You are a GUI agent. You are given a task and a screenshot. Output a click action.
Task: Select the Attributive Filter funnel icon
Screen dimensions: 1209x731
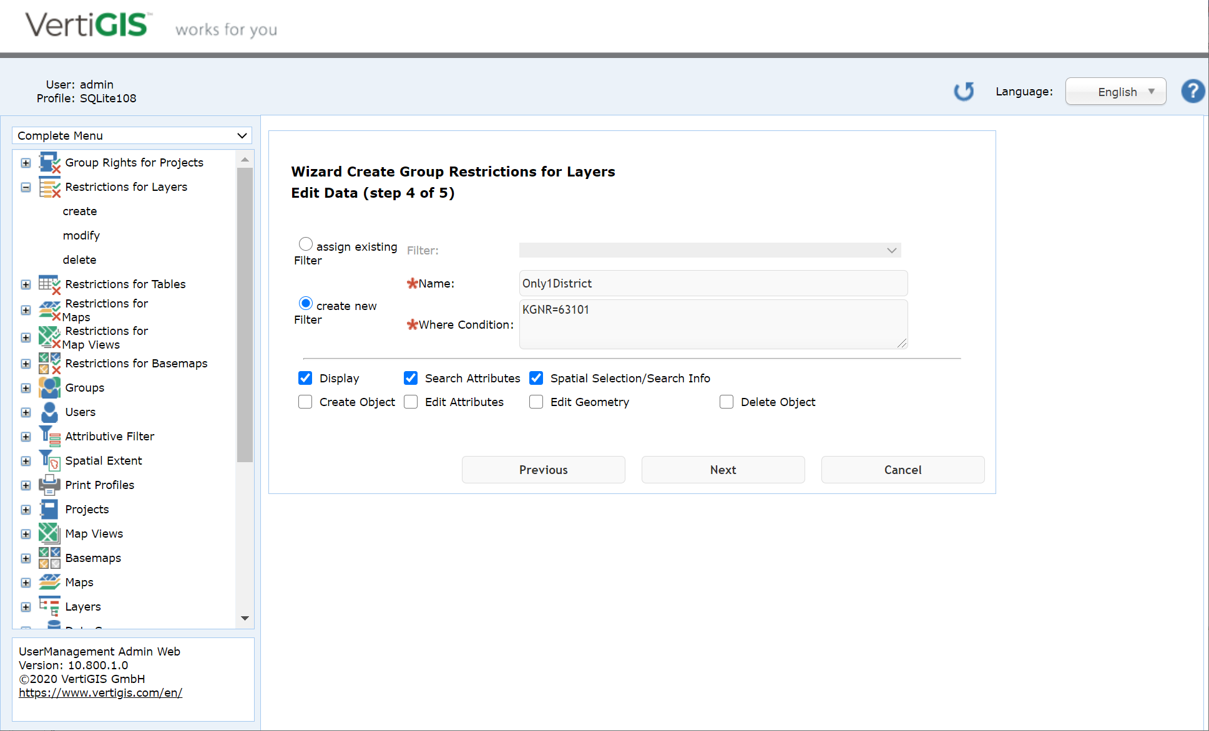49,436
